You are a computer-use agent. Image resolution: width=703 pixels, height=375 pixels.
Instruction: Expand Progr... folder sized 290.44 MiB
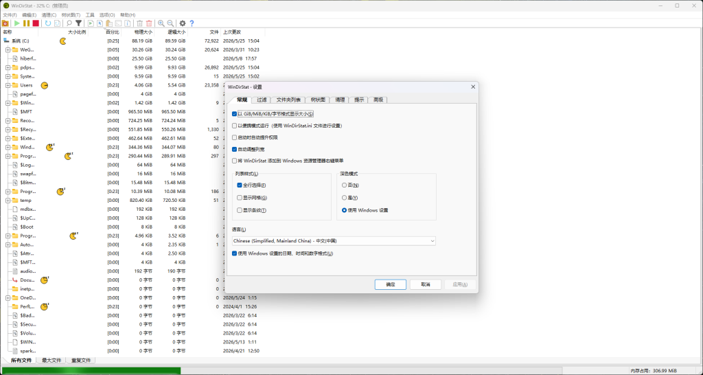8,156
